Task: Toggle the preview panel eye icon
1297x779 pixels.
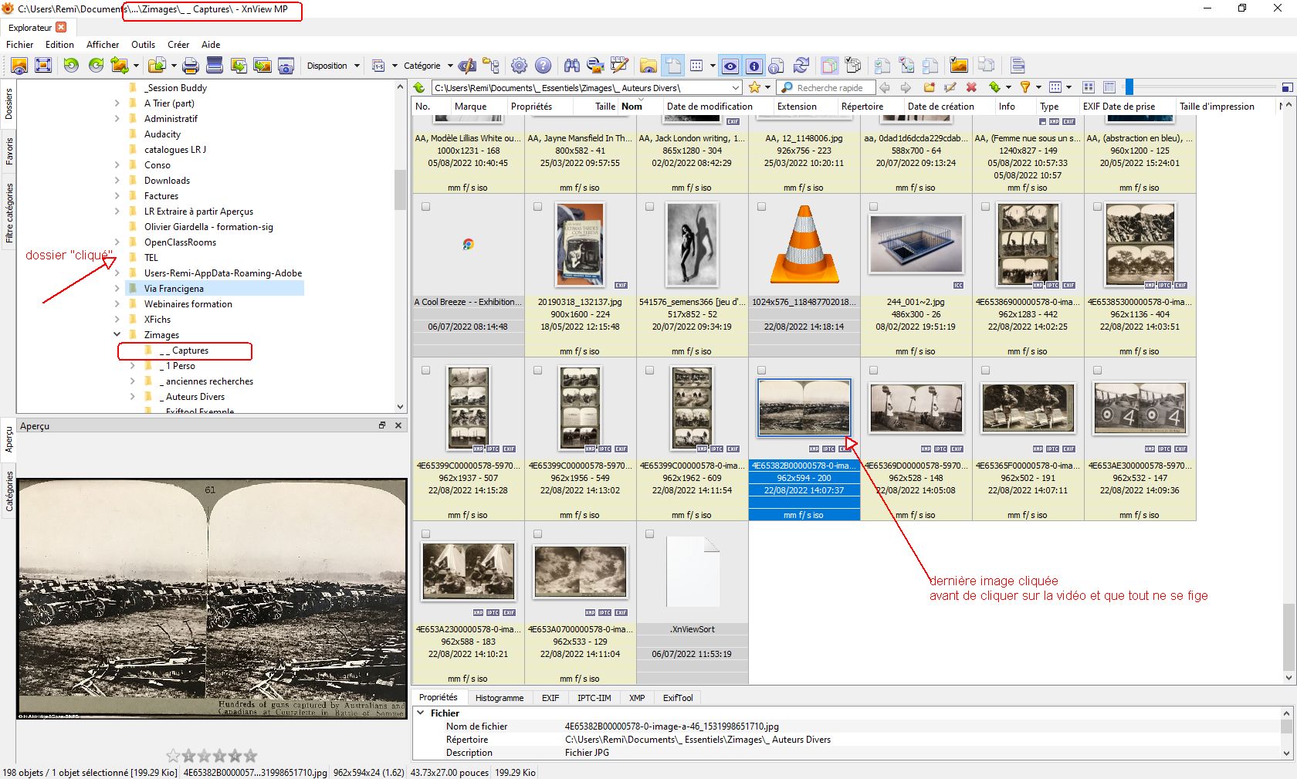Action: pos(730,66)
